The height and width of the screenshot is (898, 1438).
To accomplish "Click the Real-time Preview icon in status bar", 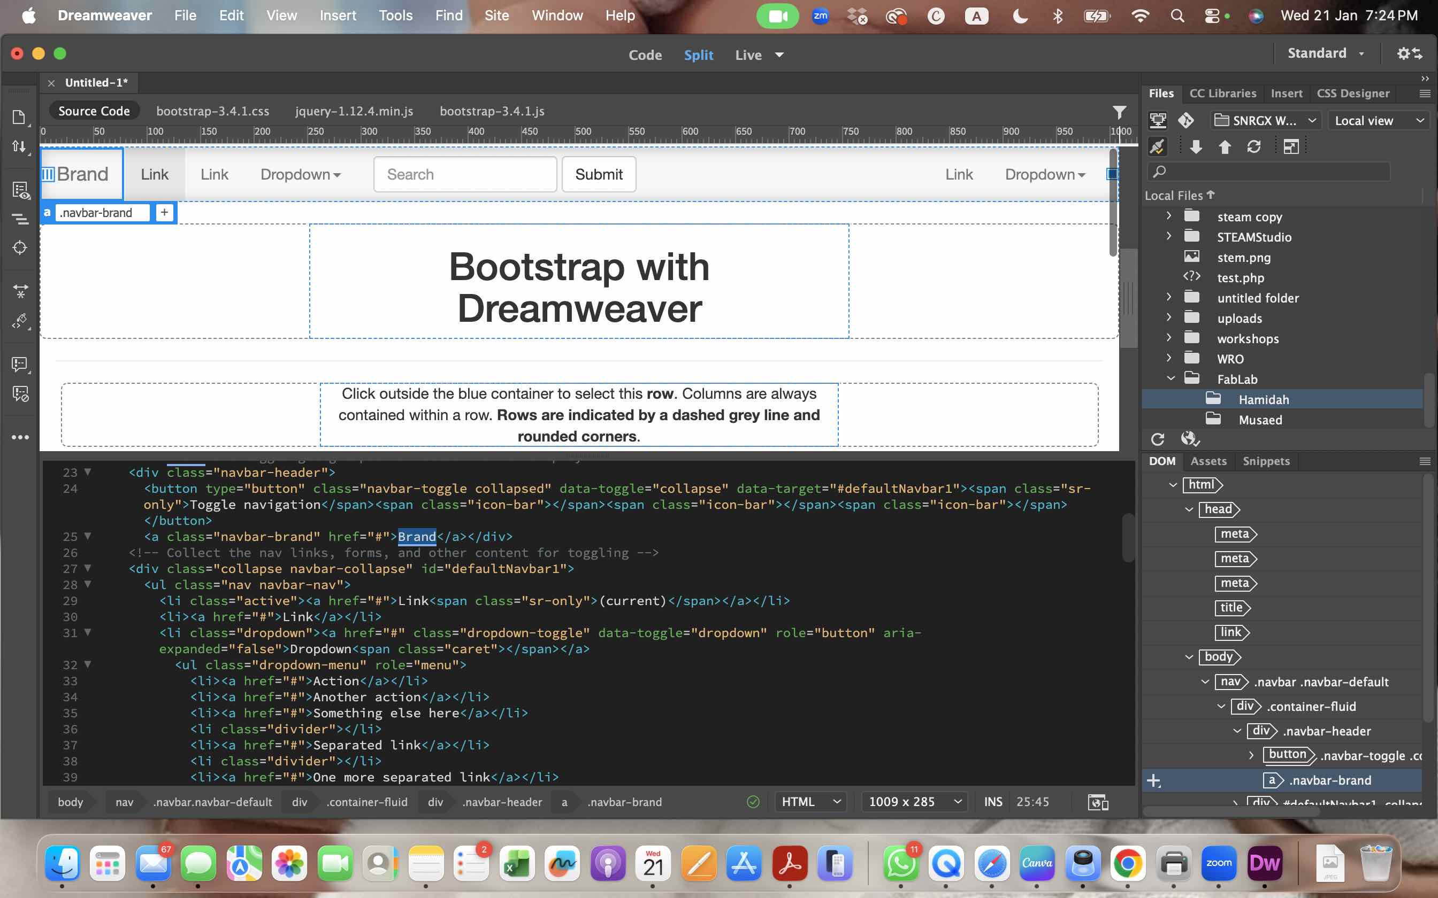I will tap(1098, 802).
